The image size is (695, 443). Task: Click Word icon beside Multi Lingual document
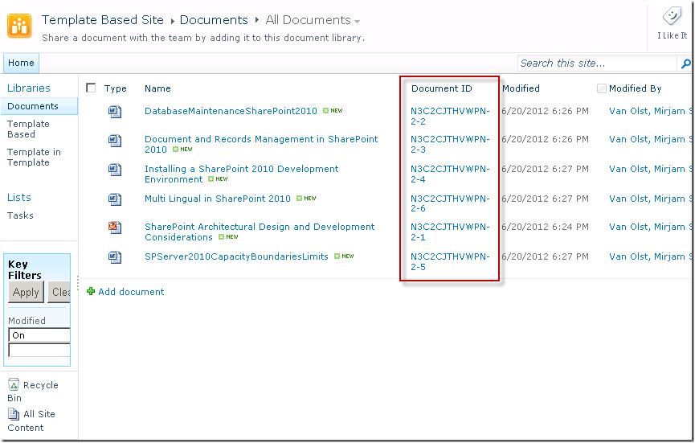[115, 199]
